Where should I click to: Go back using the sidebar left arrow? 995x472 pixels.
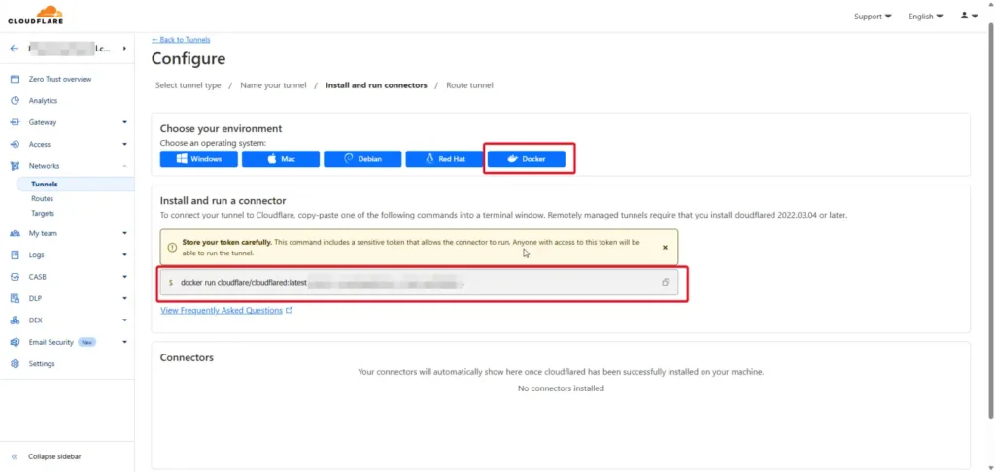pos(15,49)
